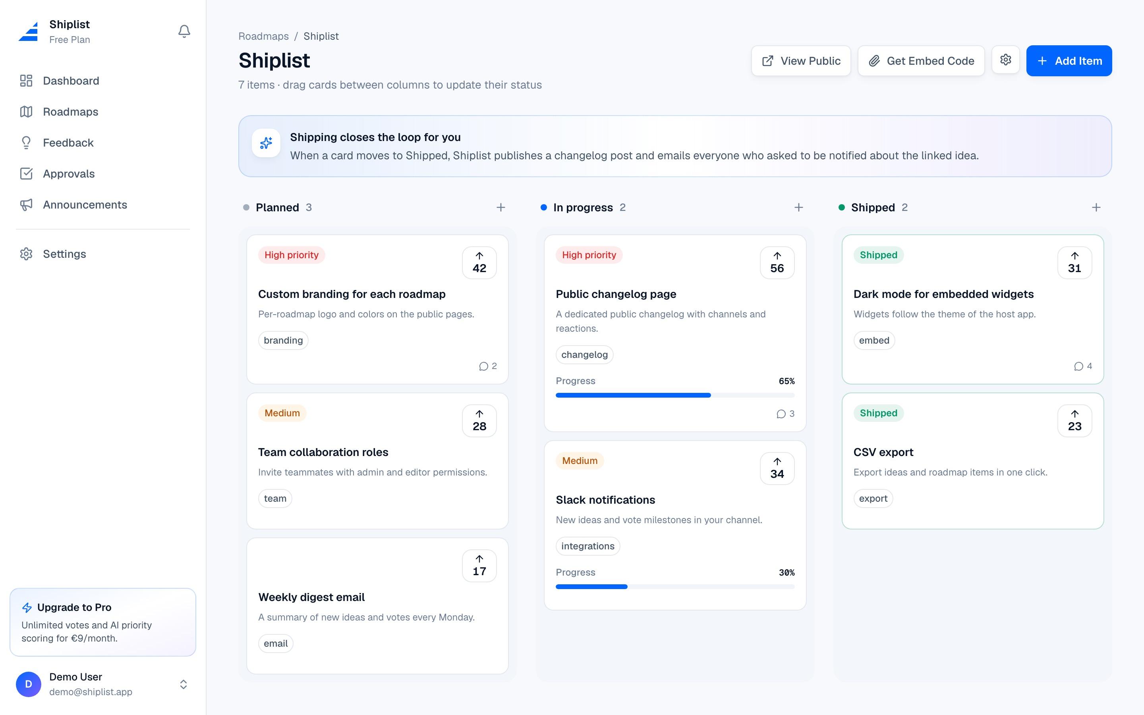Click Public changelog progress bar at 65%
1144x715 pixels.
coord(675,395)
